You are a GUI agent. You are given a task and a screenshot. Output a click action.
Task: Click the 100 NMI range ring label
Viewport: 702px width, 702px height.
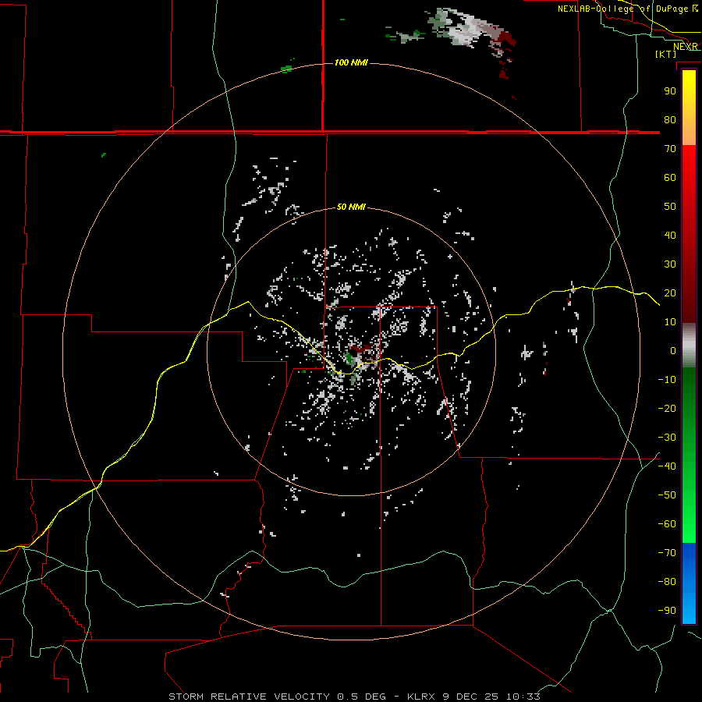(x=351, y=62)
